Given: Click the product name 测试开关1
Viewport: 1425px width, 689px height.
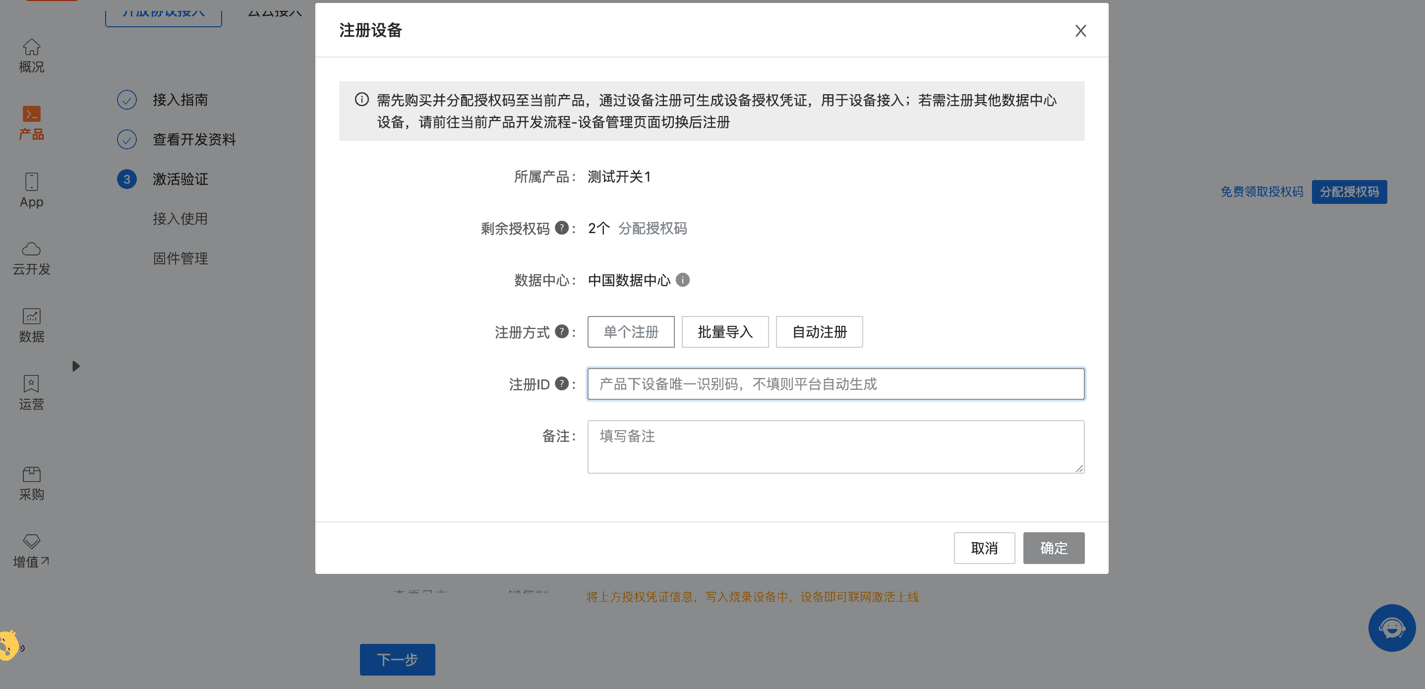Looking at the screenshot, I should pos(619,177).
